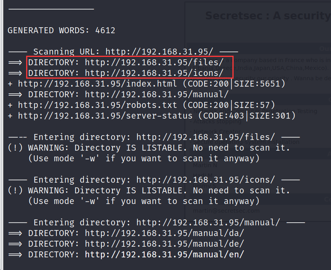The width and height of the screenshot is (331, 270).
Task: Click the 'Secretsec : A security' heading
Action: pyautogui.click(x=268, y=16)
